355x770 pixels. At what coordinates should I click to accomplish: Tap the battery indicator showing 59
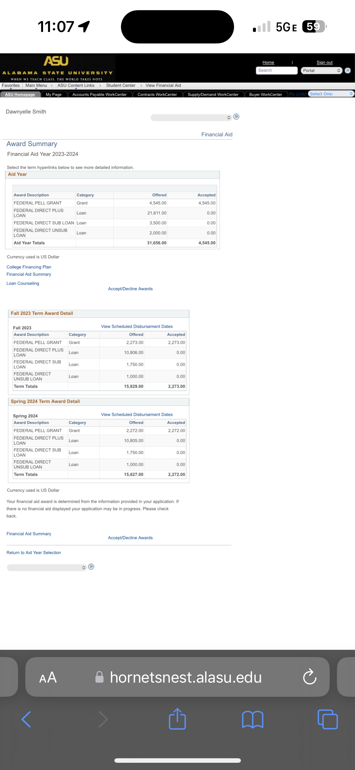(x=314, y=27)
